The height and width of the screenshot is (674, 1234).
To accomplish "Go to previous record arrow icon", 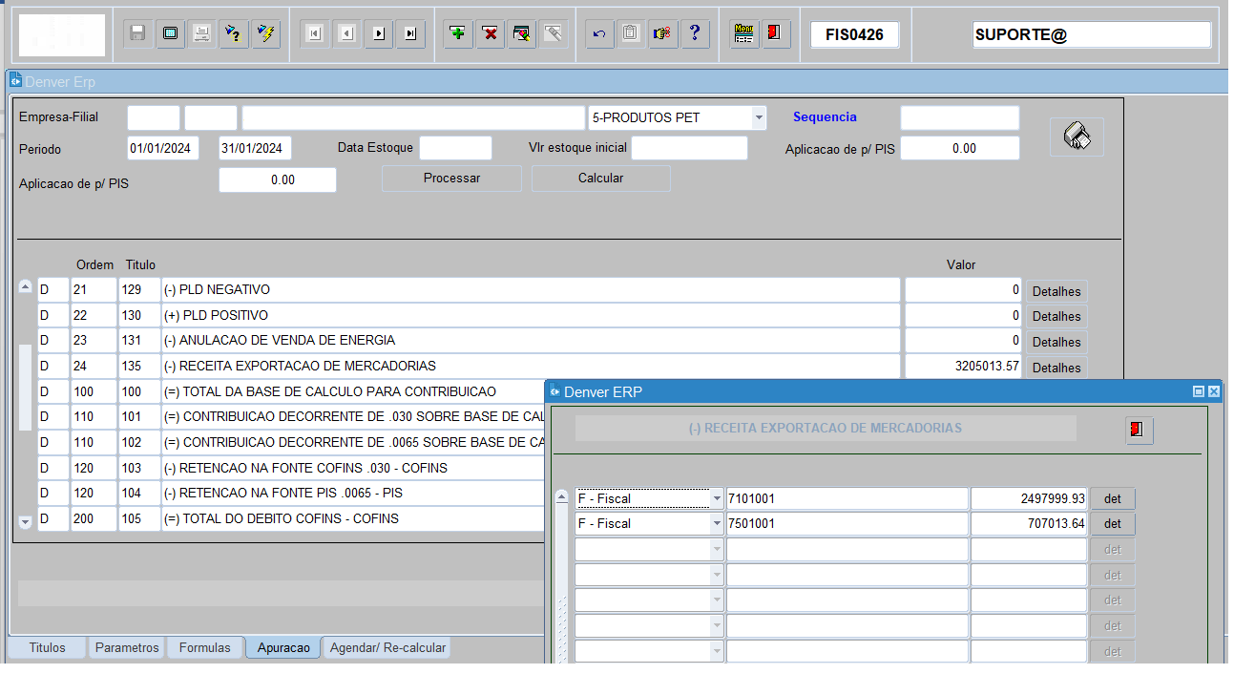I will click(346, 33).
